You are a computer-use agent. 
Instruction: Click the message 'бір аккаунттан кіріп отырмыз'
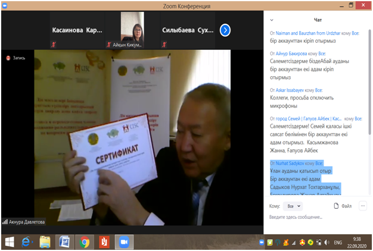(x=303, y=41)
